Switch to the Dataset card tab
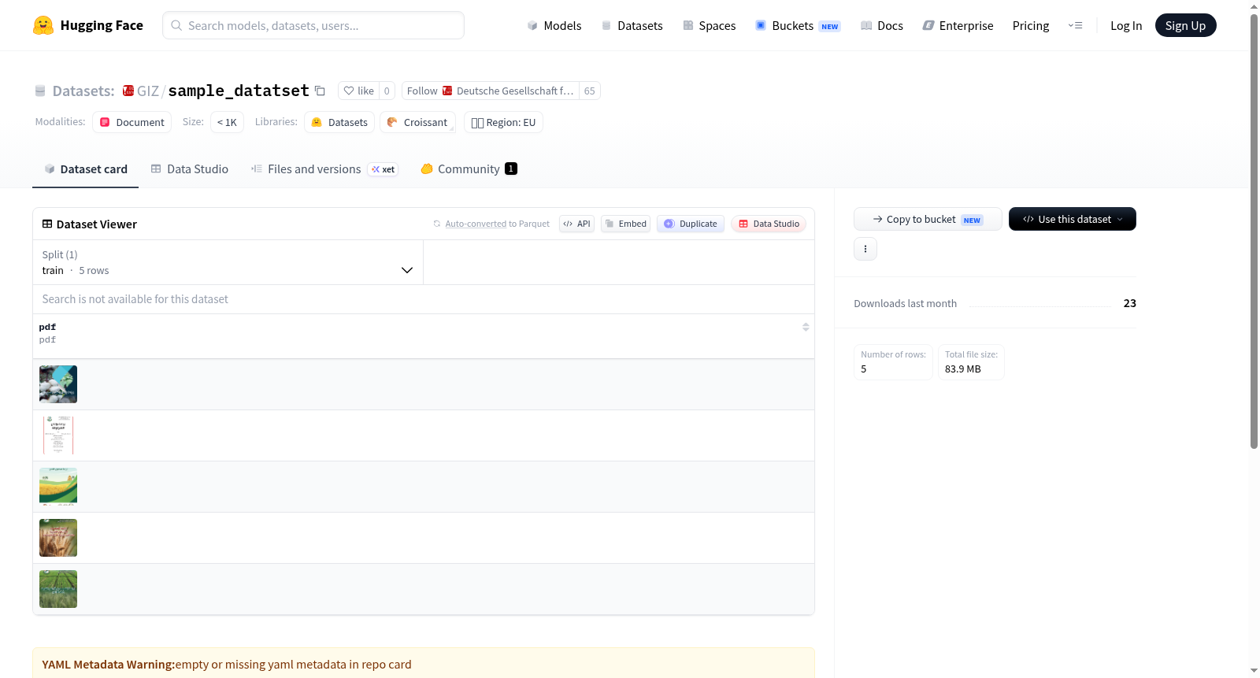 85,169
